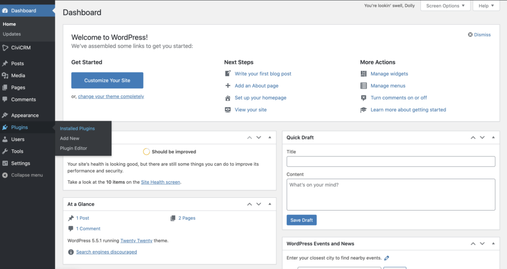507x269 pixels.
Task: Click Write your first blog post
Action: click(x=263, y=74)
